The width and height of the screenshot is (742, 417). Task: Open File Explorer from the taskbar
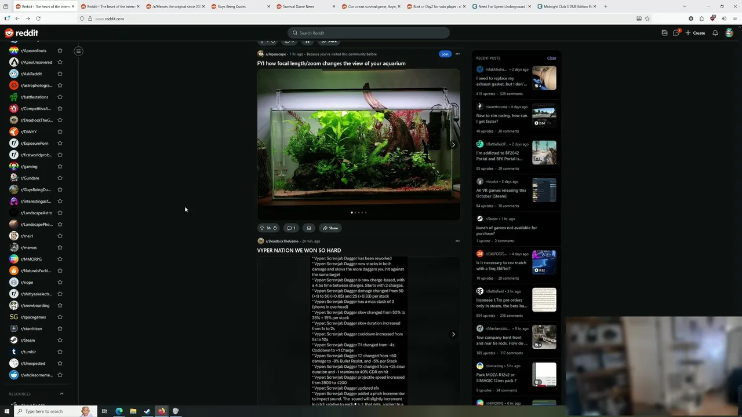(133, 411)
